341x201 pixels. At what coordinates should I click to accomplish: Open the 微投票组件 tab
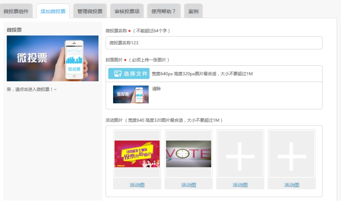pos(16,11)
